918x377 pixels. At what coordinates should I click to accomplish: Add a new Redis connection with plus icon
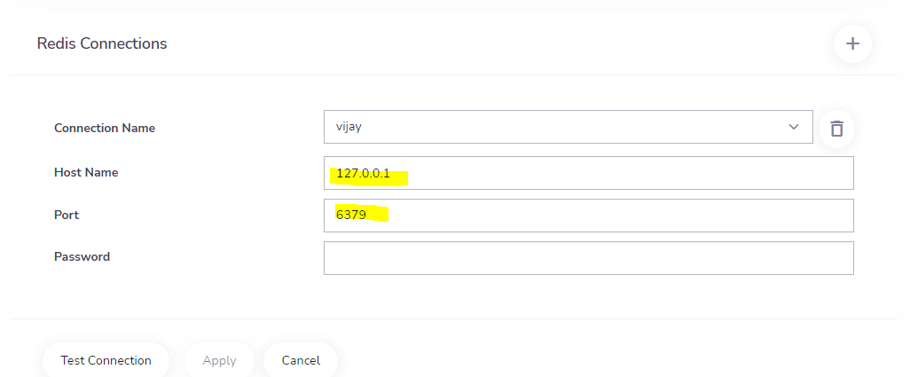852,43
